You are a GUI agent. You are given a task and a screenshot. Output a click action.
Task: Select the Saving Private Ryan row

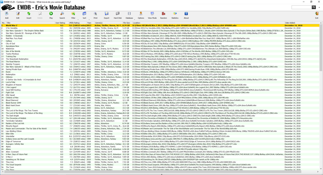coord(160,69)
